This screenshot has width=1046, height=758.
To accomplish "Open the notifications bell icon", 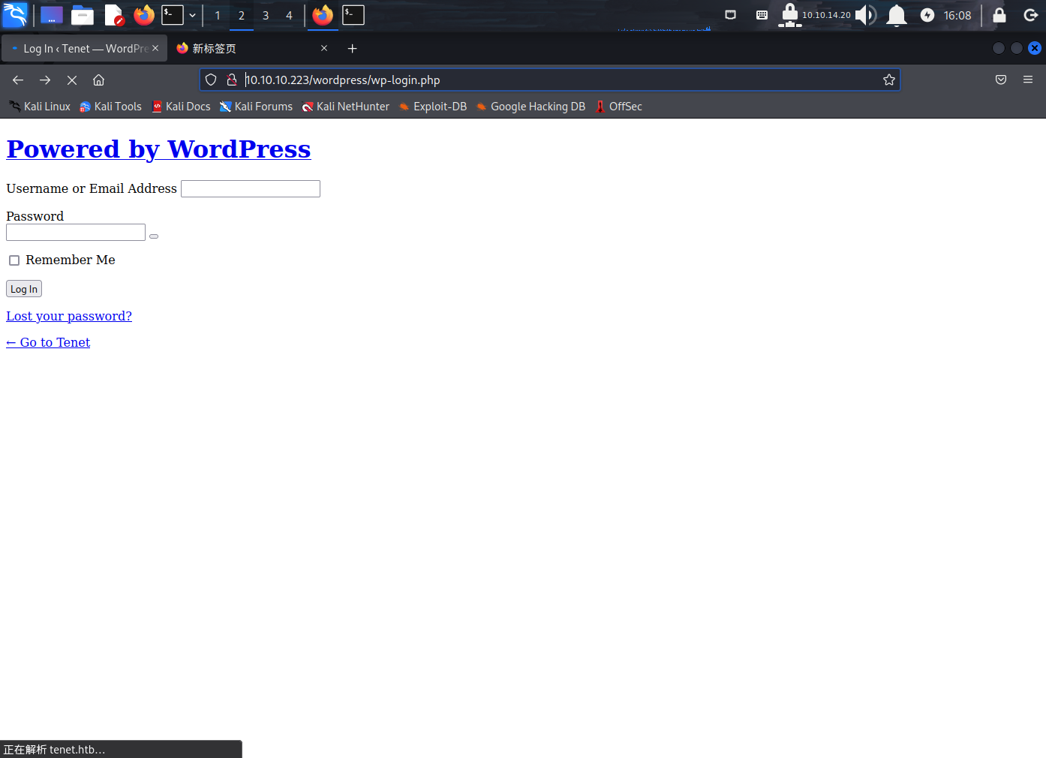I will [897, 15].
